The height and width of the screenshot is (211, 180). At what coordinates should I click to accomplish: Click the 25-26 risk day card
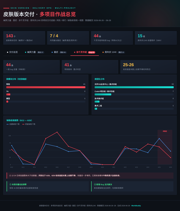click(148, 67)
